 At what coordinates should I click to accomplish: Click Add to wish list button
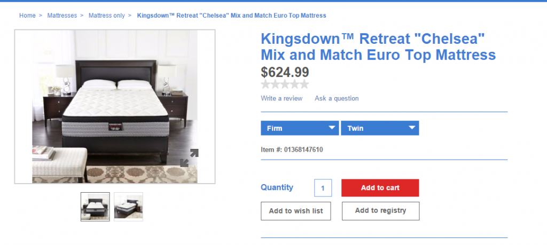pos(296,211)
